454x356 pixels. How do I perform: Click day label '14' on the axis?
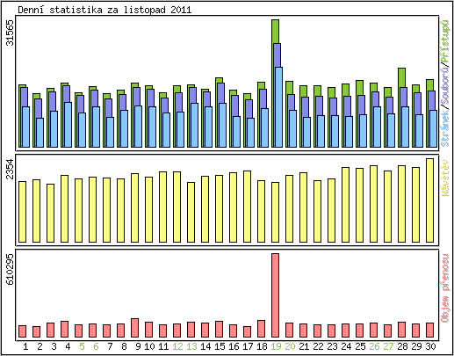pos(205,346)
